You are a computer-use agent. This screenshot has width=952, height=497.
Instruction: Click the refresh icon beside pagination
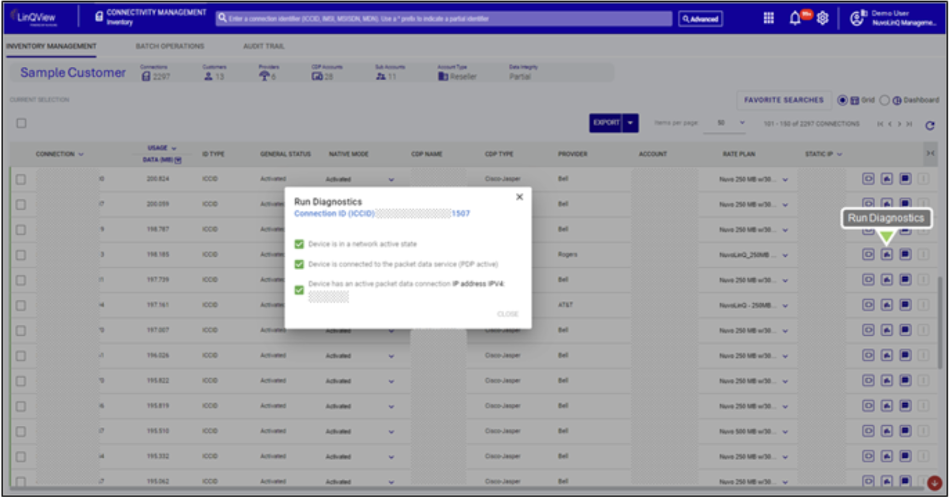click(x=930, y=125)
